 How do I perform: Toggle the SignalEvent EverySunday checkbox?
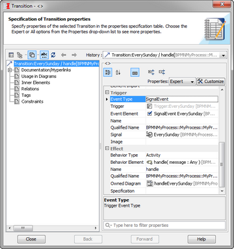coord(149,114)
